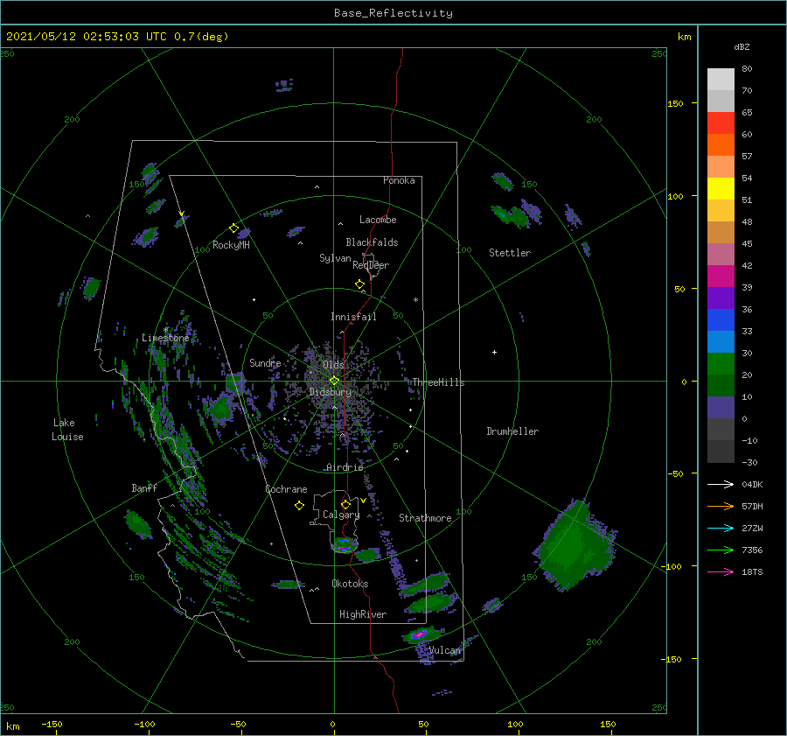The image size is (787, 736).
Task: Select the green 7356 arrow legend icon
Action: click(x=721, y=550)
